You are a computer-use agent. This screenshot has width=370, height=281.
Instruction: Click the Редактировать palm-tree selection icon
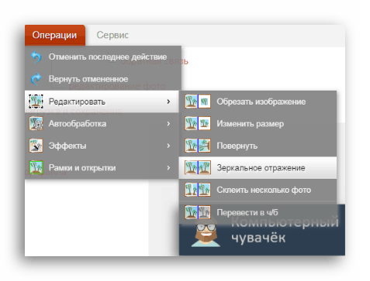[36, 101]
